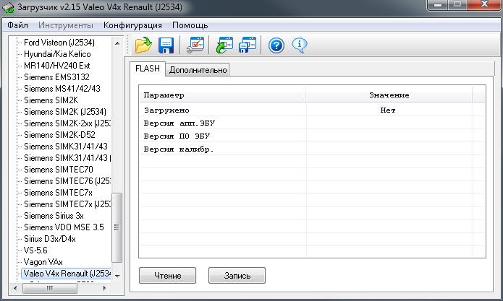Switch to the Дополнительно tab
This screenshot has height=301, width=503.
point(198,70)
